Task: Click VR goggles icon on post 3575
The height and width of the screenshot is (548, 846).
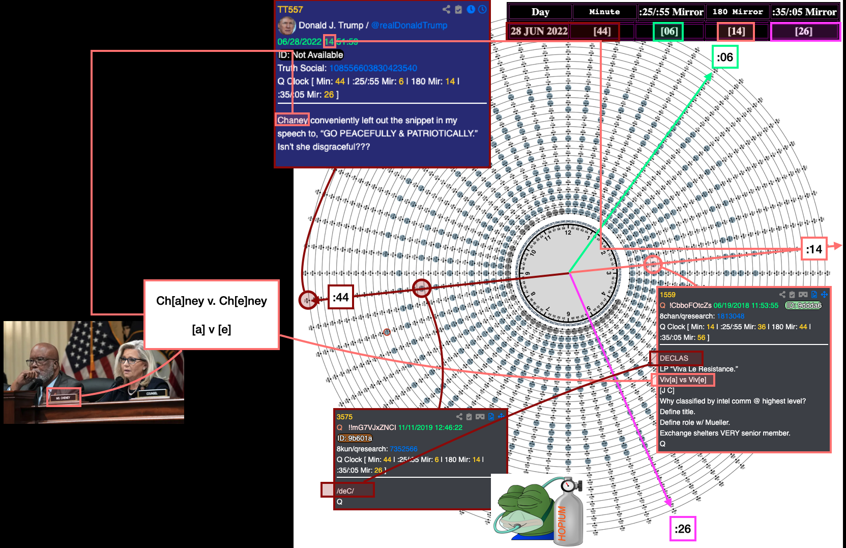Action: (x=480, y=417)
